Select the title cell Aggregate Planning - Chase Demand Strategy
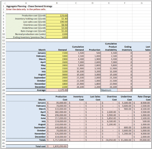Viewport: 152px width, 149px height. (29, 6)
